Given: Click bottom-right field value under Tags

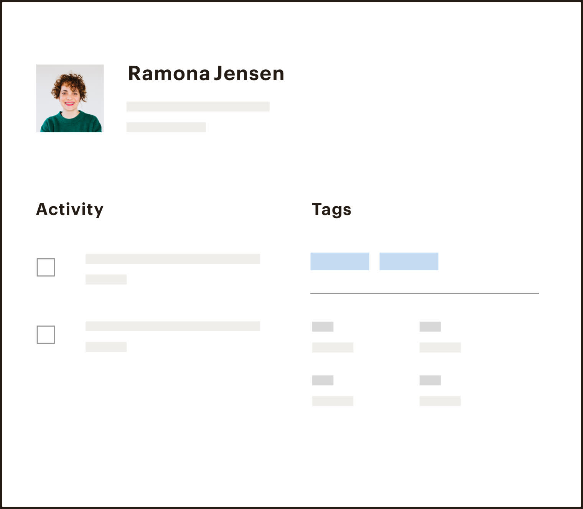Looking at the screenshot, I should coord(440,401).
